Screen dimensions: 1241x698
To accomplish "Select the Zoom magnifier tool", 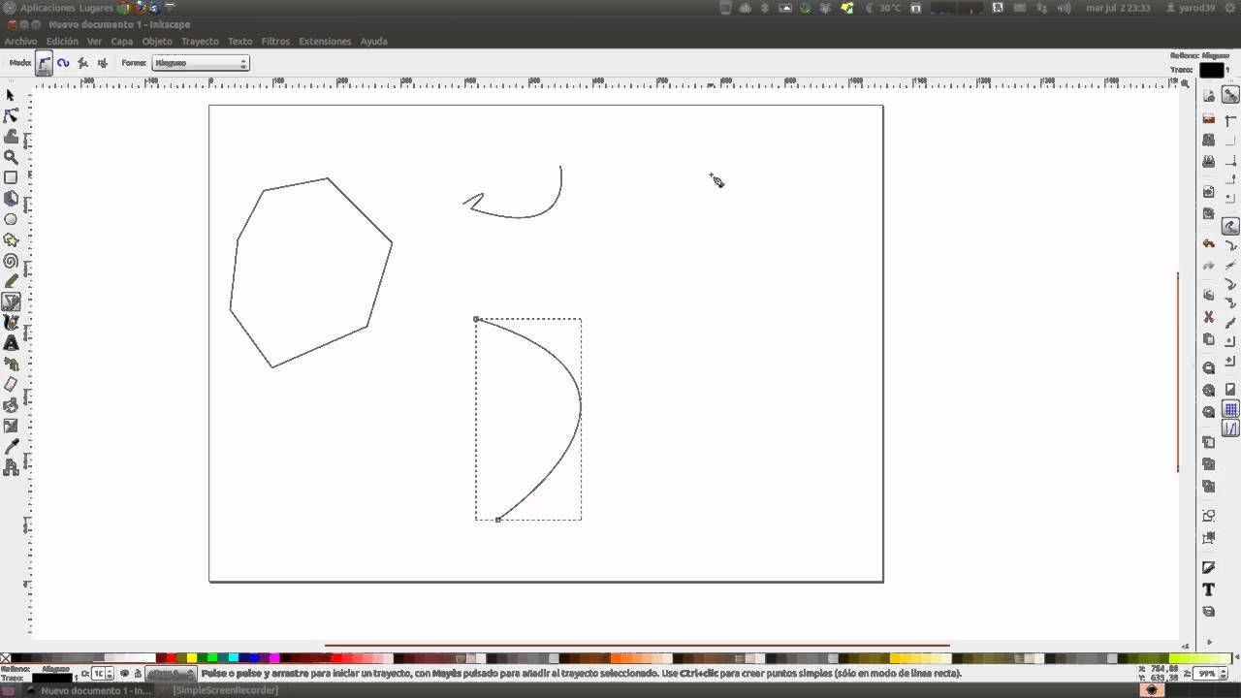I will point(11,157).
